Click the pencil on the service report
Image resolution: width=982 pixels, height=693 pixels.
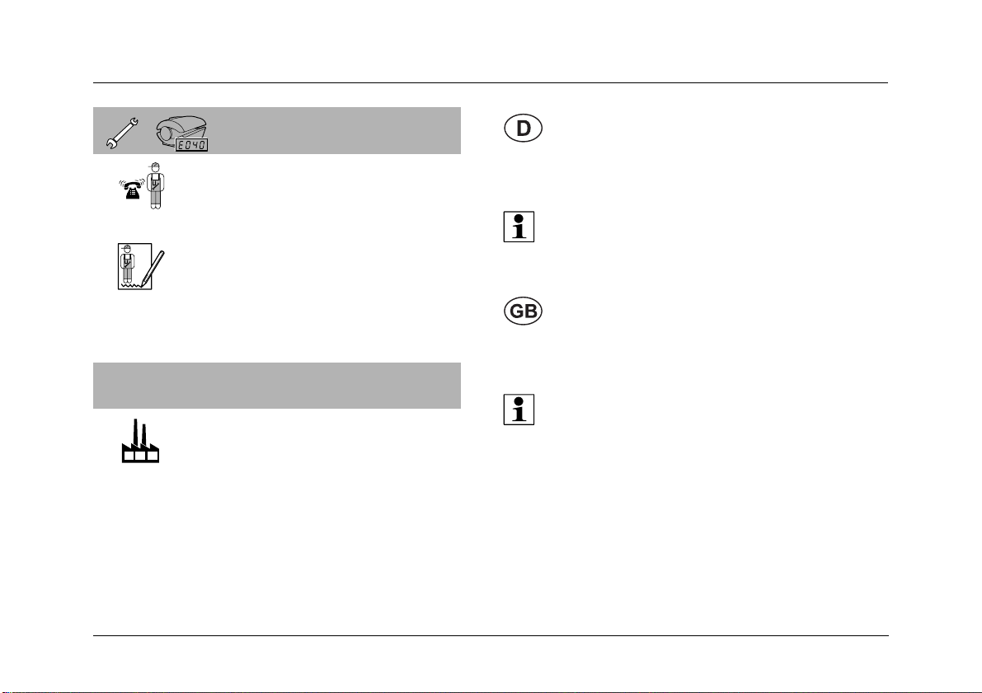154,268
